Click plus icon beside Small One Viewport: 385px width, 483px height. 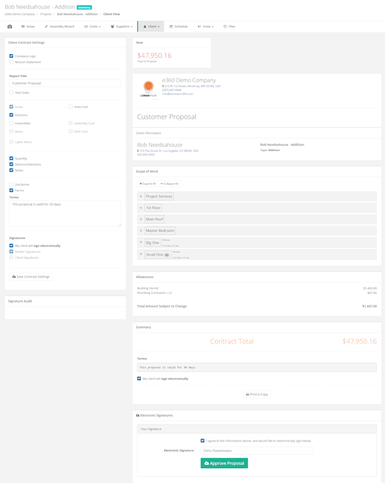[x=141, y=255]
